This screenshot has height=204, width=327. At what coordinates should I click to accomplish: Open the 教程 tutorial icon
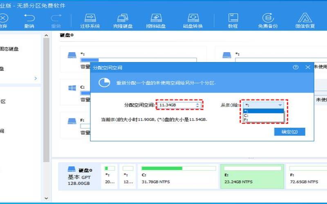pos(233,21)
